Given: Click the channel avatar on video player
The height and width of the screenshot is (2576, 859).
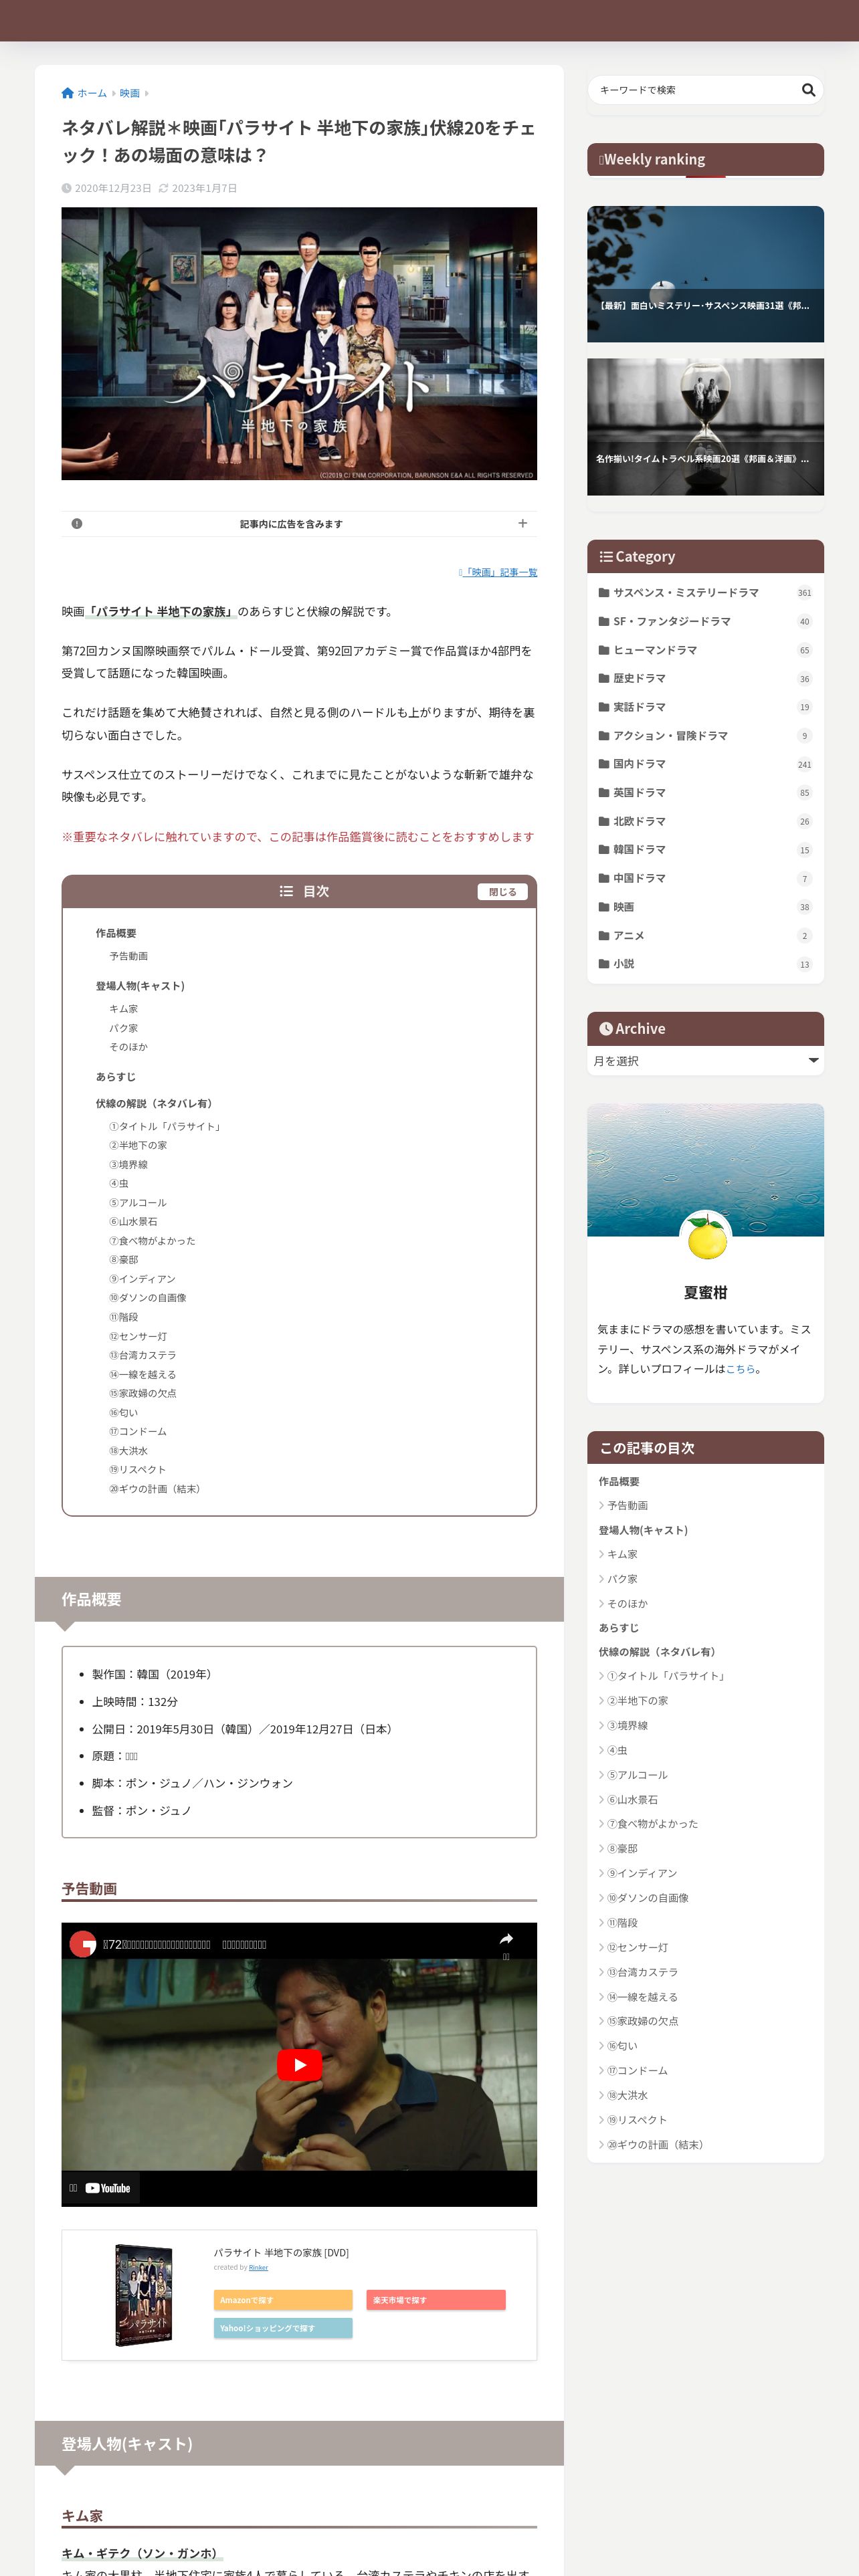Looking at the screenshot, I should (83, 1944).
